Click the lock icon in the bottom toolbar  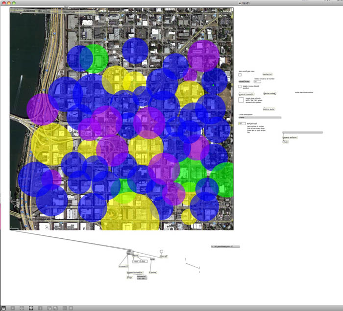pos(3,308)
